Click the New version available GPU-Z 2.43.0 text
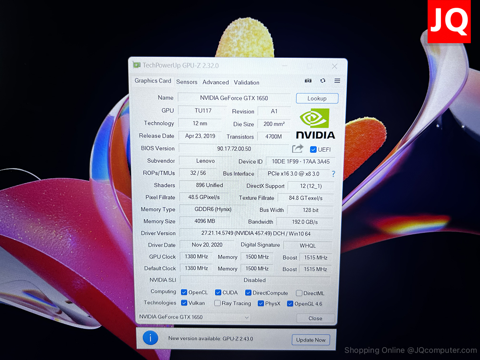The width and height of the screenshot is (480, 360). 210,339
